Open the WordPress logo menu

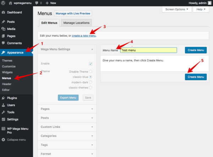point(3,3)
